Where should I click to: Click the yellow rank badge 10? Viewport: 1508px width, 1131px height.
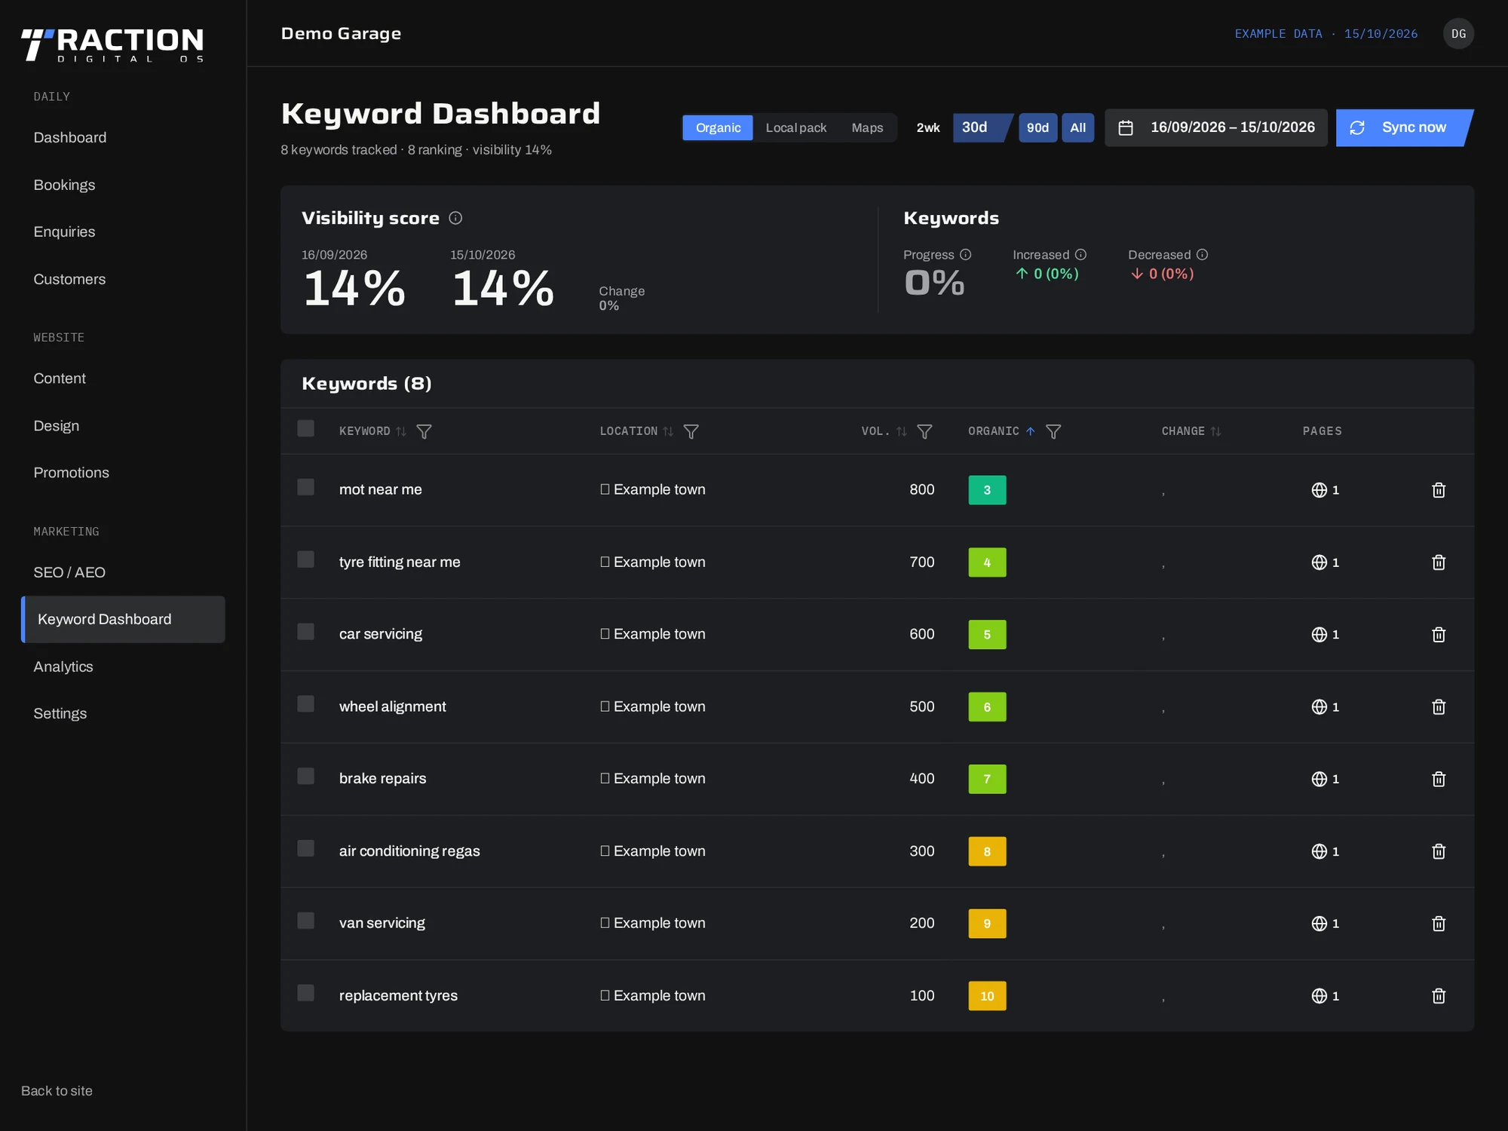tap(987, 996)
